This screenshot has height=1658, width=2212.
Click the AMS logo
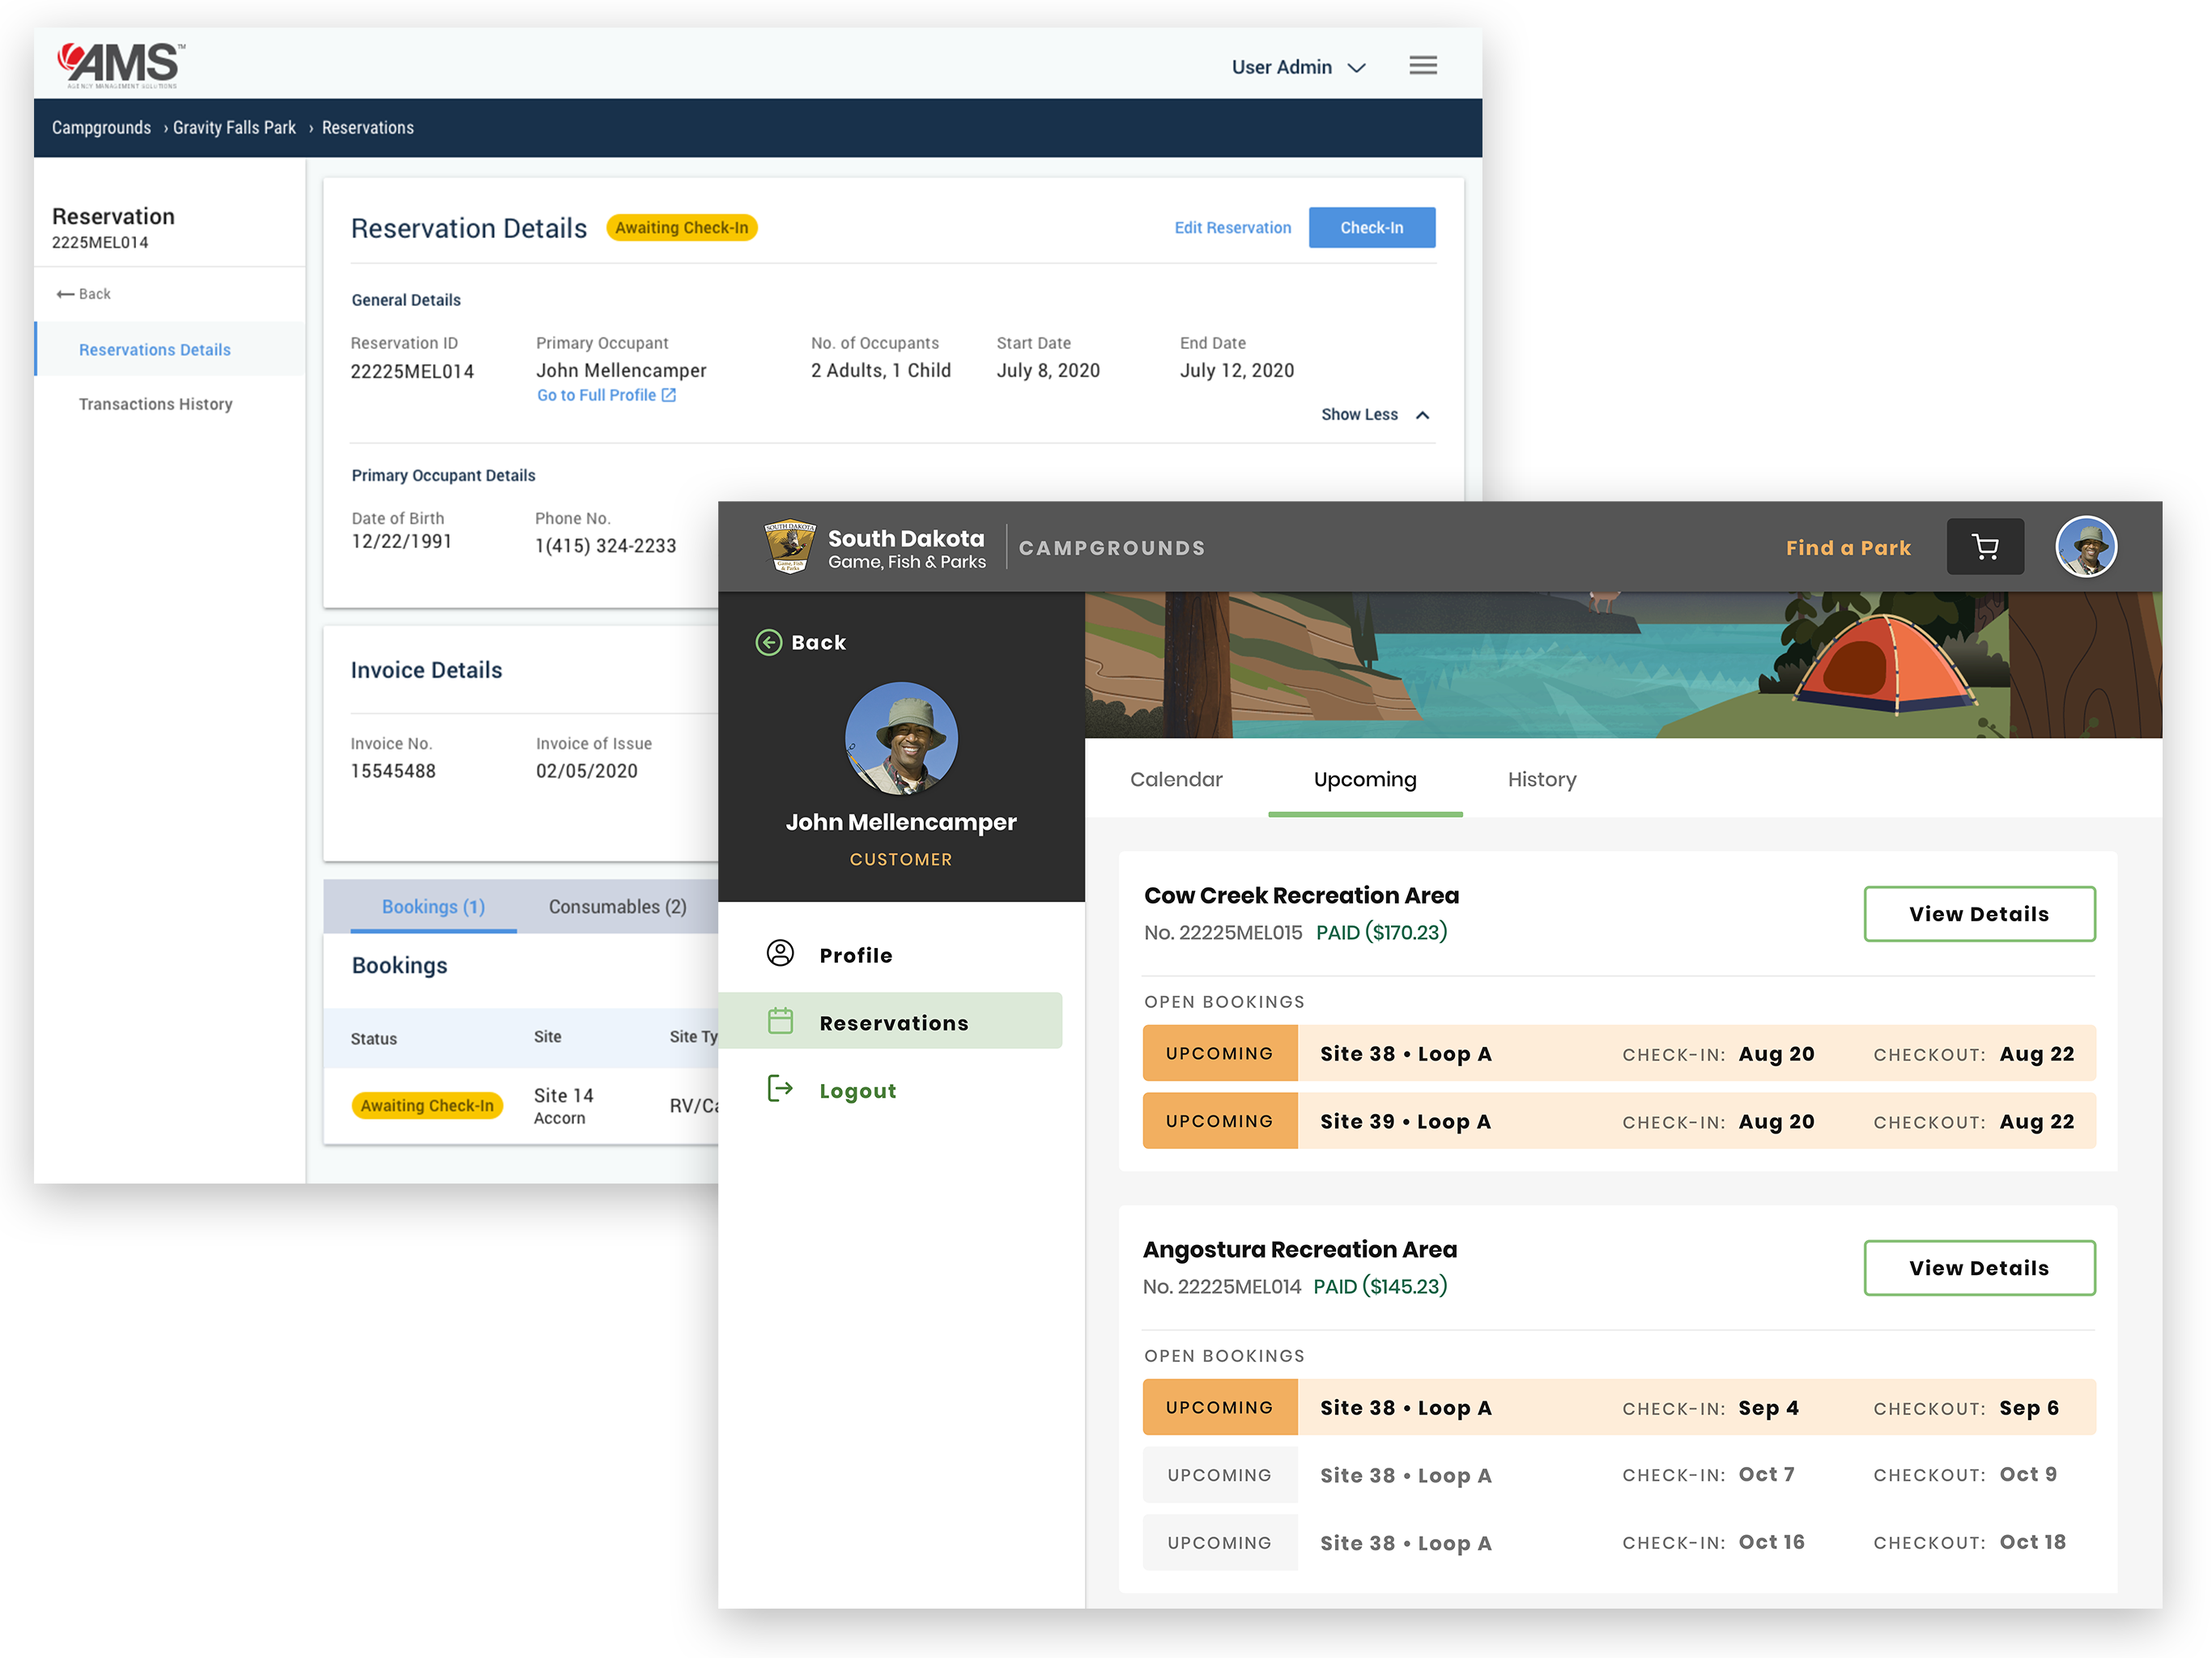121,65
